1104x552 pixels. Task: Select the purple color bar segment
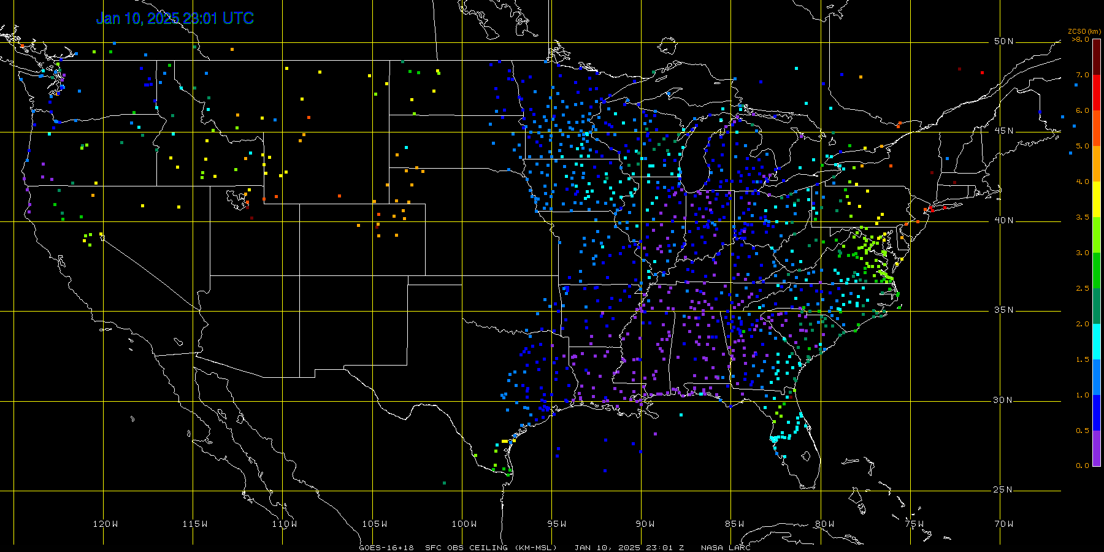(1097, 448)
